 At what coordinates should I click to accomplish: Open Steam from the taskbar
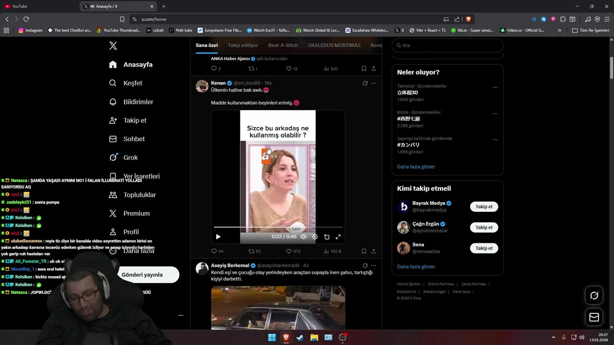pyautogui.click(x=300, y=337)
